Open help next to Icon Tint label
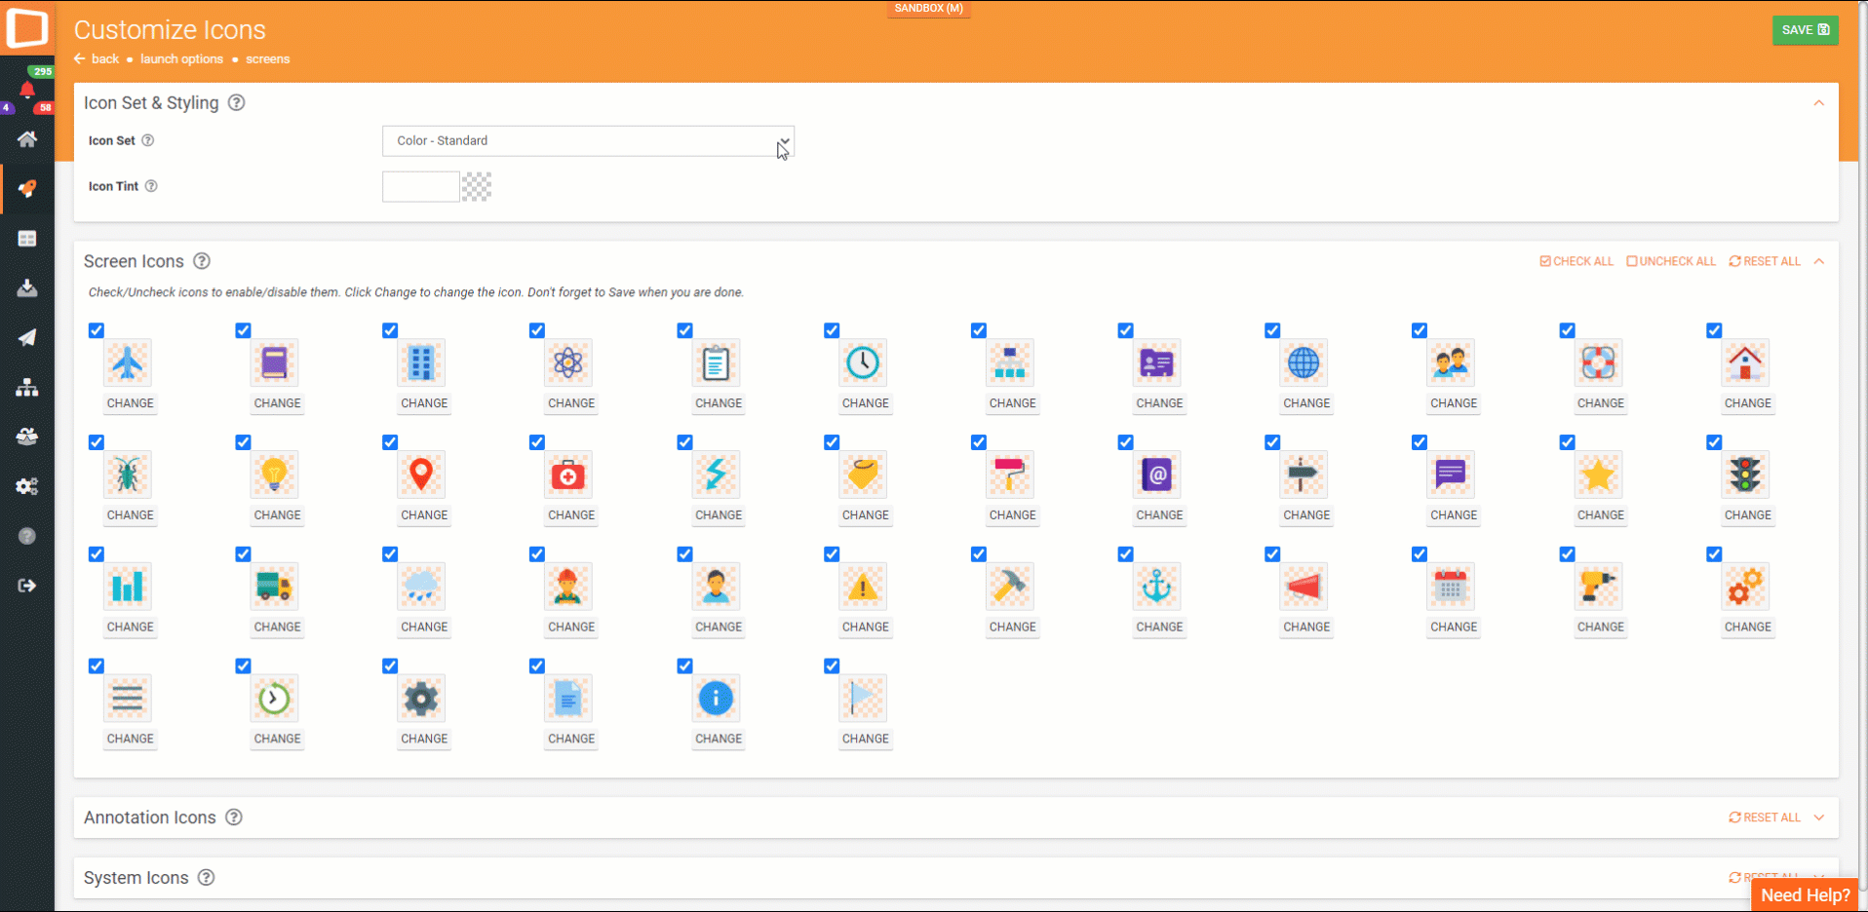1868x912 pixels. pos(151,186)
